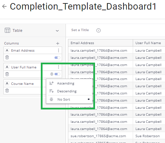Image resolution: width=165 pixels, height=143 pixels.
Task: Toggle visibility switch for User Full Name
Action: click(x=57, y=74)
